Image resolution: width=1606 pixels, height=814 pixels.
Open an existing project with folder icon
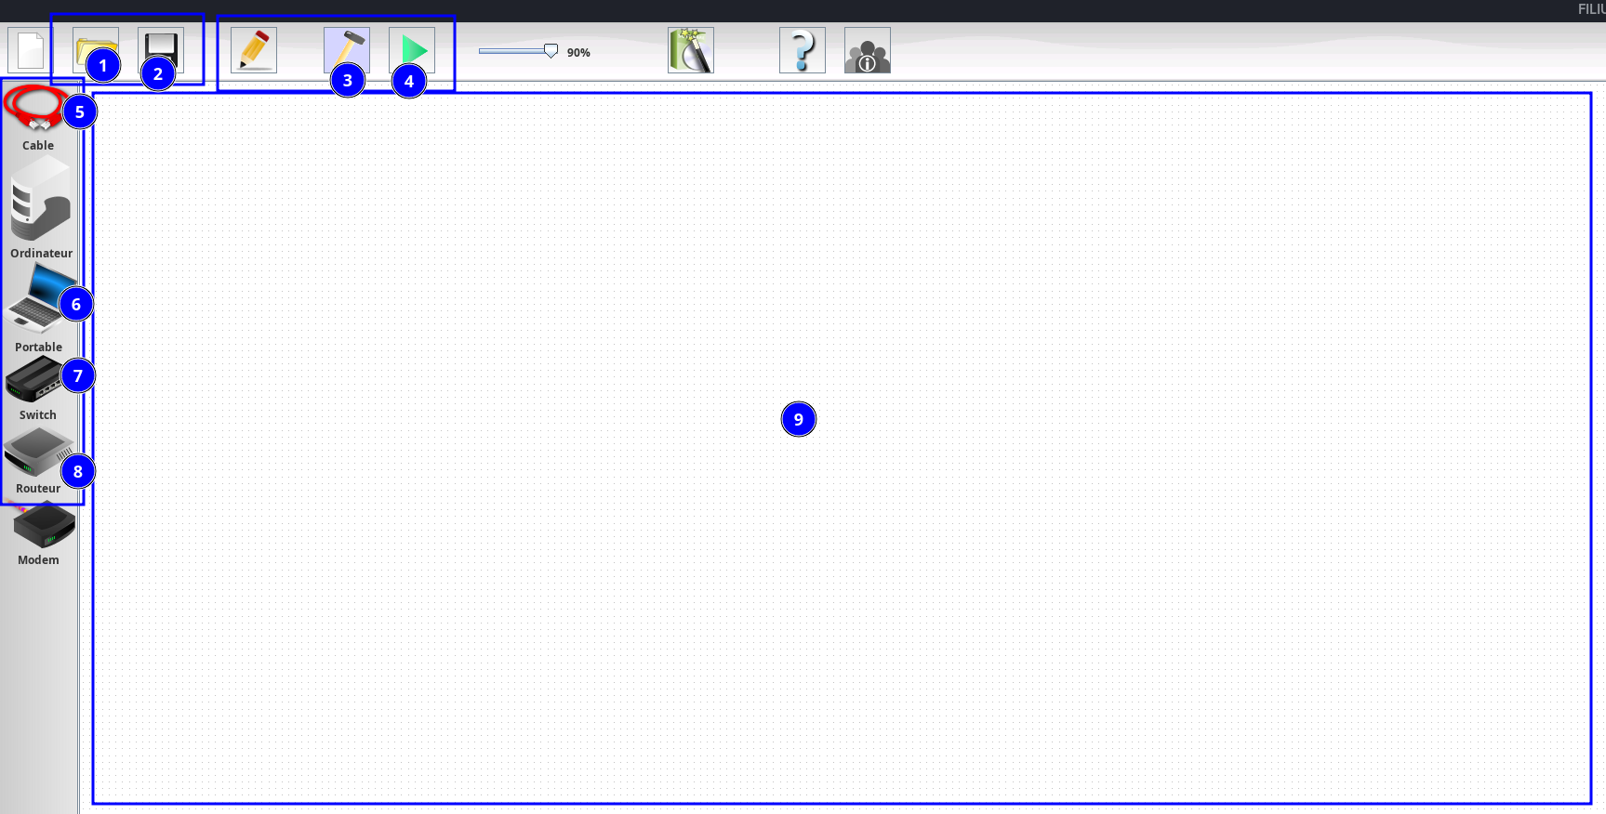click(96, 50)
